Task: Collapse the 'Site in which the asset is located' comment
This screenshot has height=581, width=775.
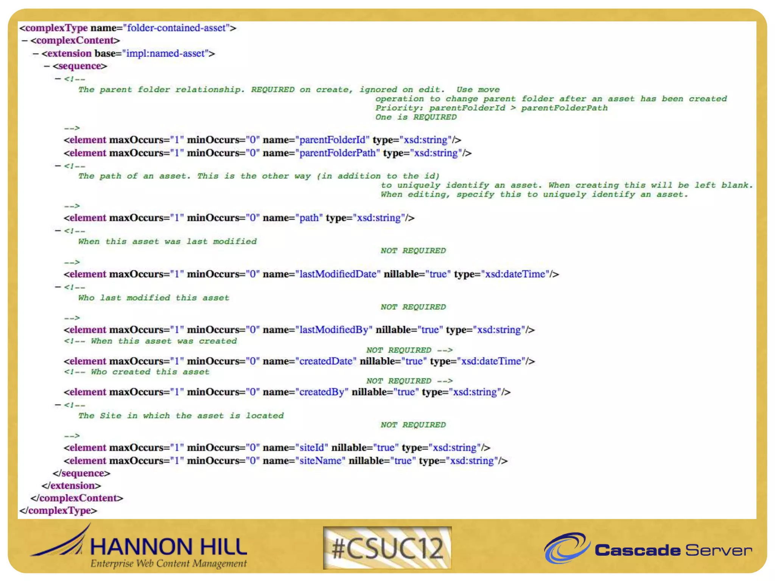Action: click(58, 405)
